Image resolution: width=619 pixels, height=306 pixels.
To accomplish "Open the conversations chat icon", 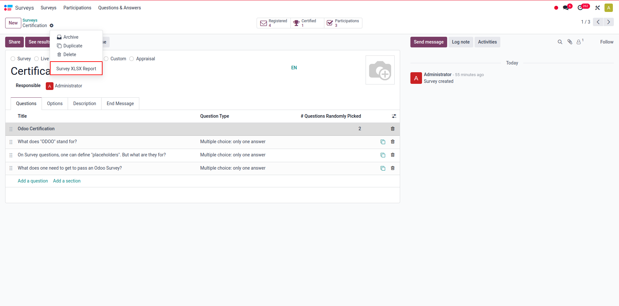I will tap(566, 7).
